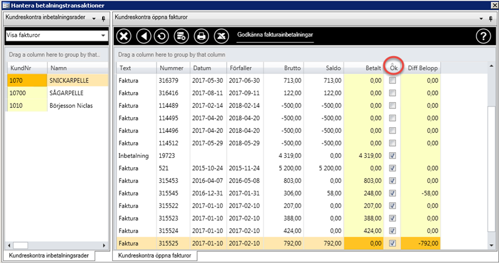Uncheck the Ok box for Inbetalning 19723
This screenshot has width=499, height=263.
392,155
